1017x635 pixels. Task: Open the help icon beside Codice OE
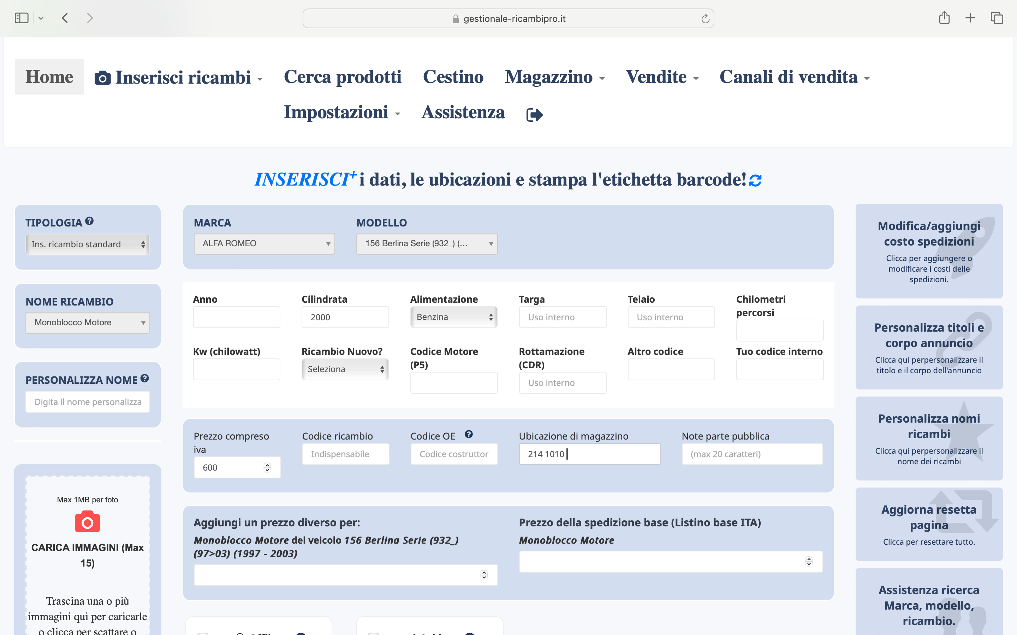click(x=469, y=434)
